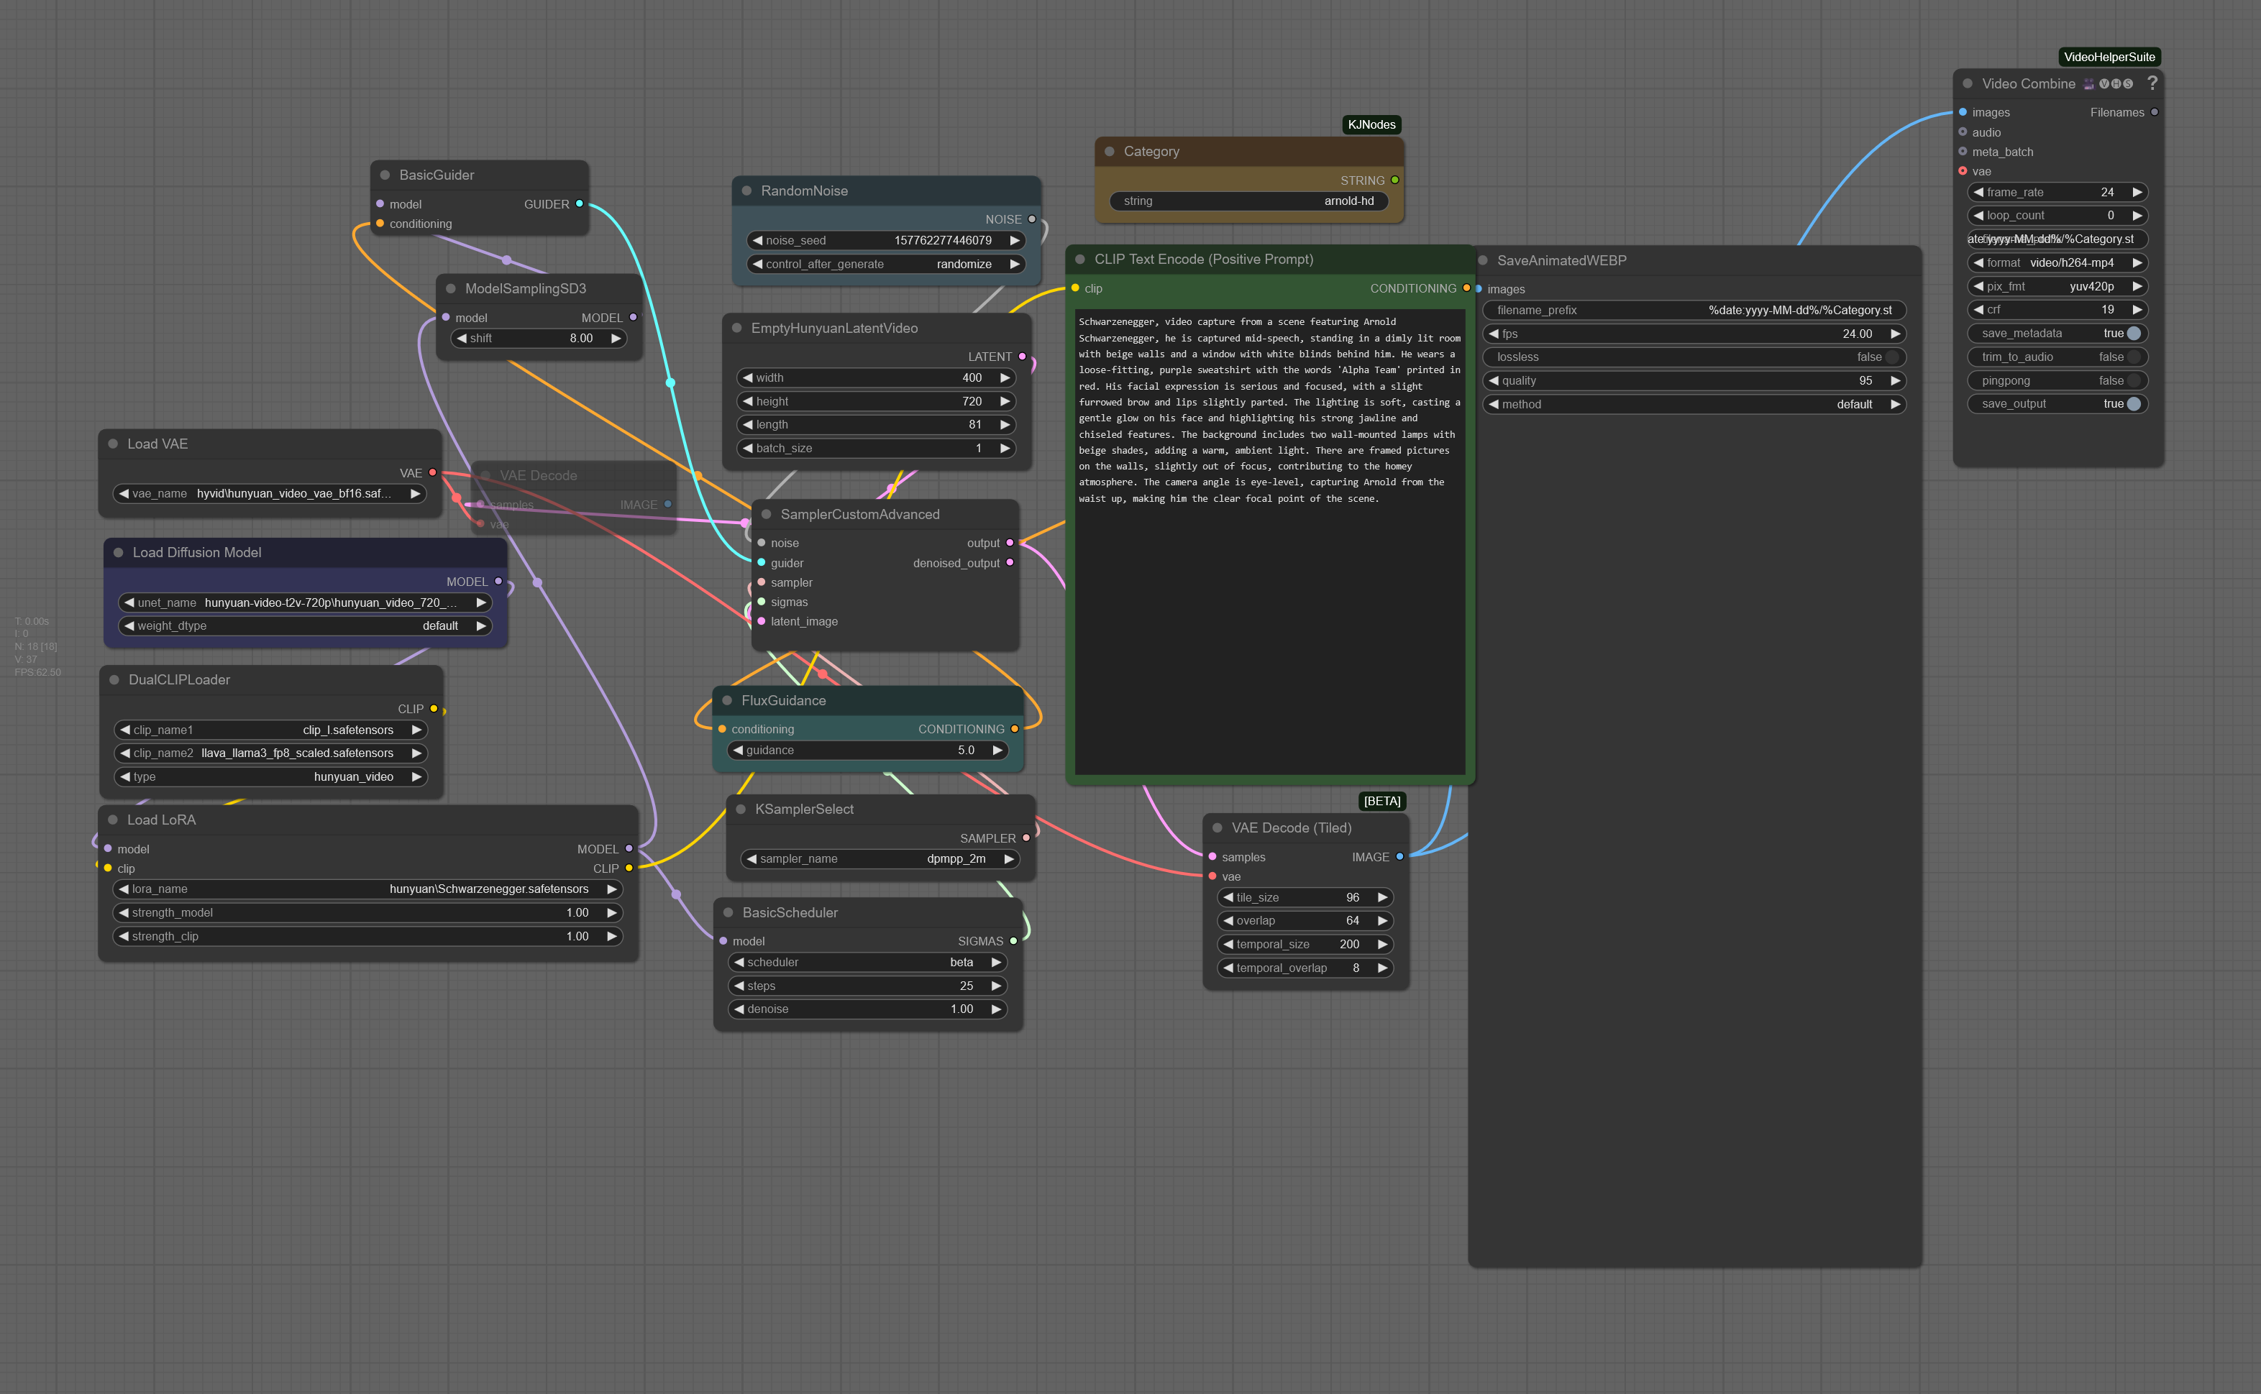Click the shift 8.00 slider field
This screenshot has height=1394, width=2261.
tap(539, 339)
